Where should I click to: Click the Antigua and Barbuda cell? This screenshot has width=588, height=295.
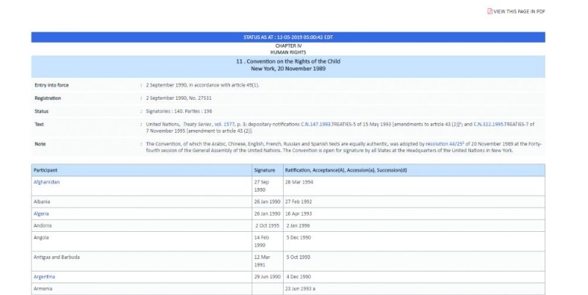point(142,261)
